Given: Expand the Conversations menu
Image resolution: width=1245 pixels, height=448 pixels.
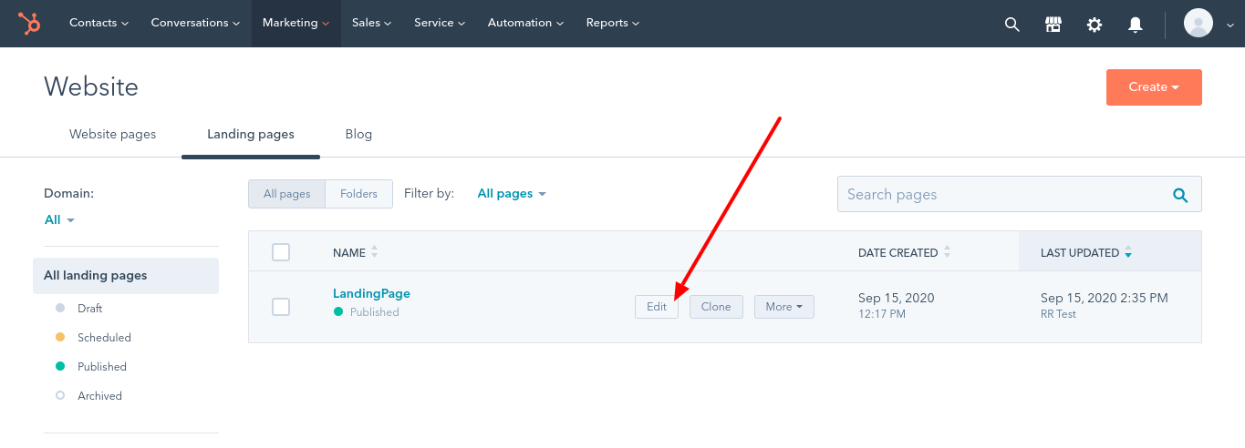Looking at the screenshot, I should [195, 23].
